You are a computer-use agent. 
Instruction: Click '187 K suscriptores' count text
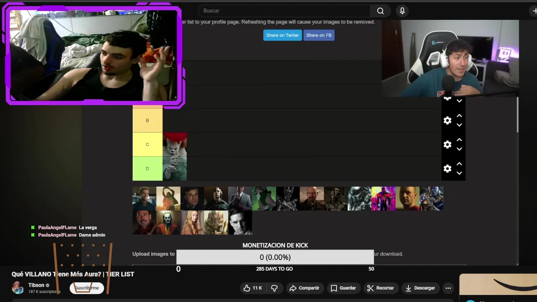click(44, 292)
